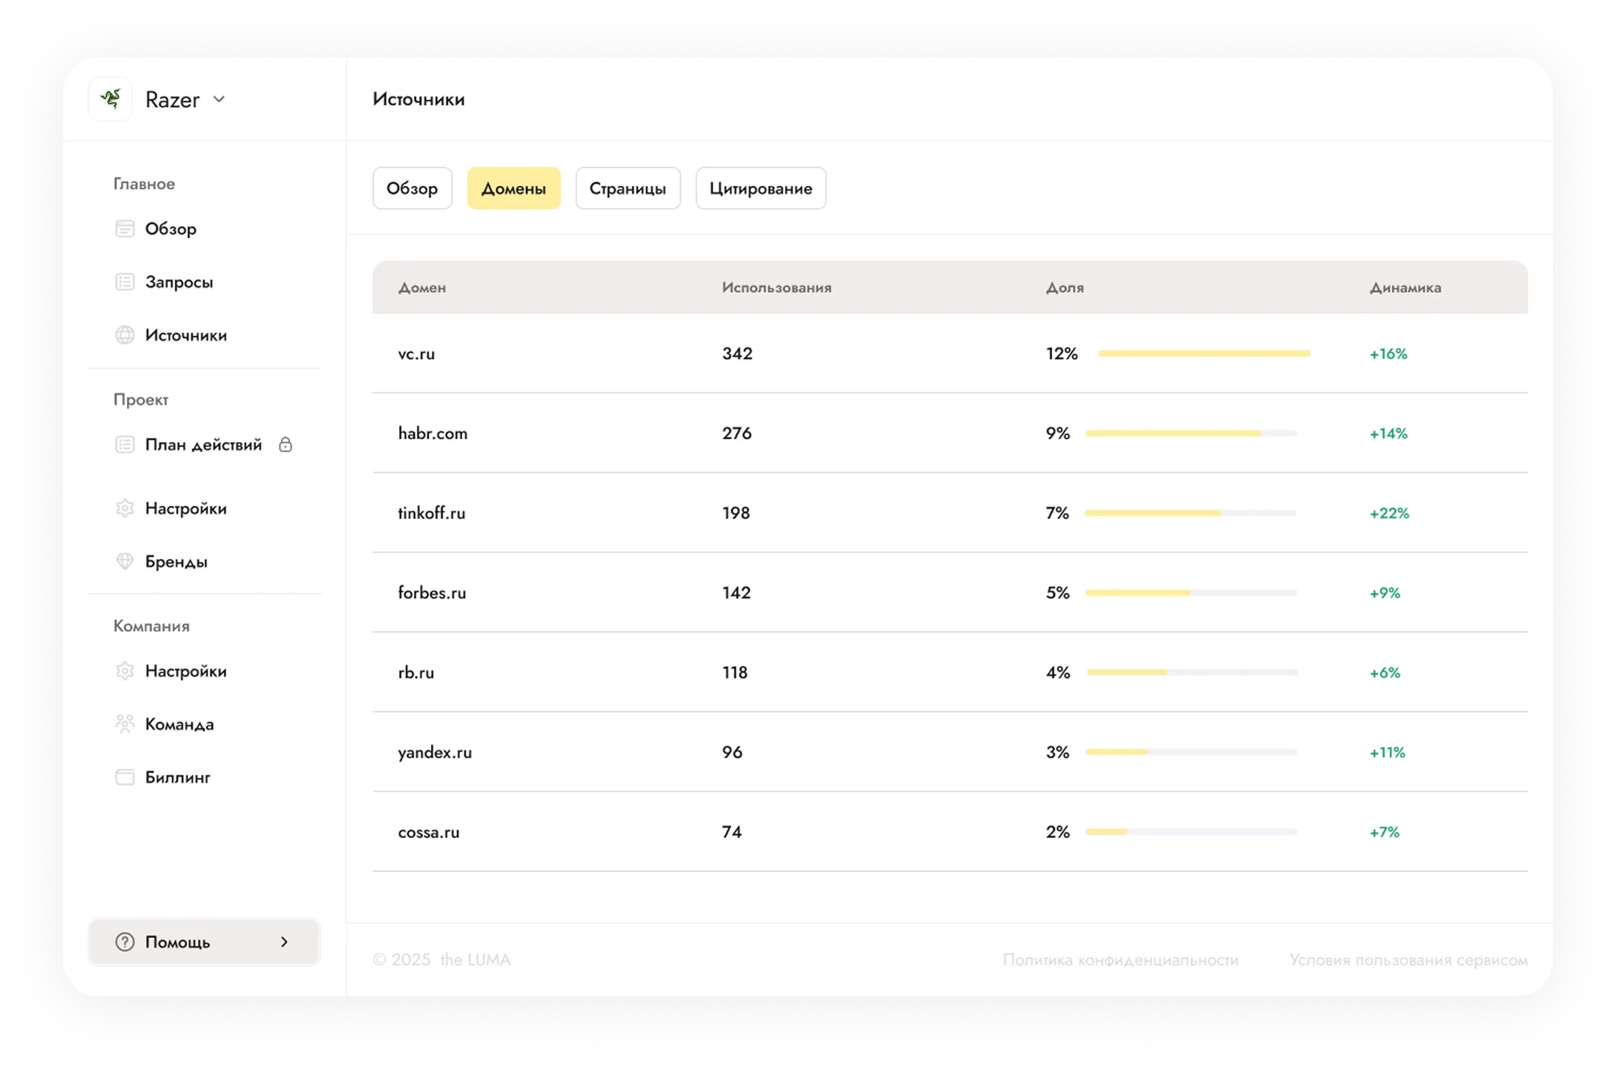Screen dimensions: 1616x1065
Task: Click the Команда people icon
Action: point(125,724)
